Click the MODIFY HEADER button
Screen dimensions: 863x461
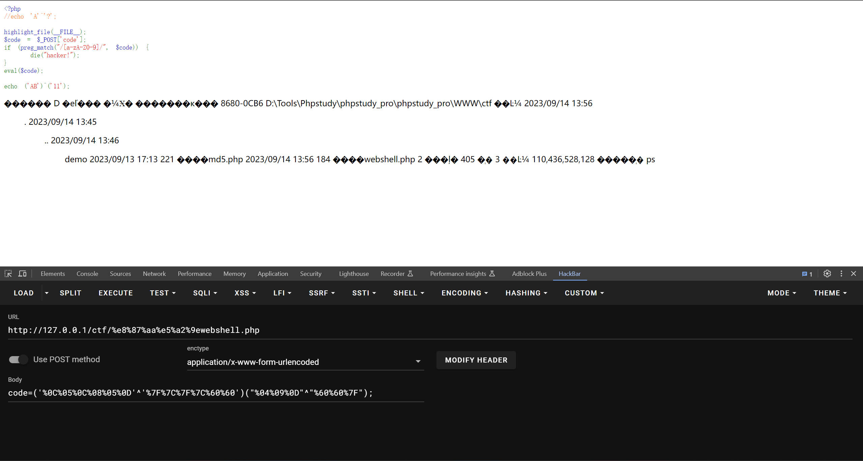(476, 360)
